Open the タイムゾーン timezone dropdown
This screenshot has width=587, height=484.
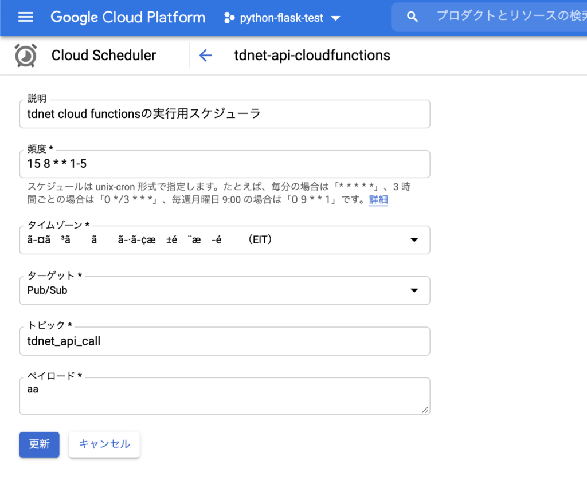coord(225,240)
